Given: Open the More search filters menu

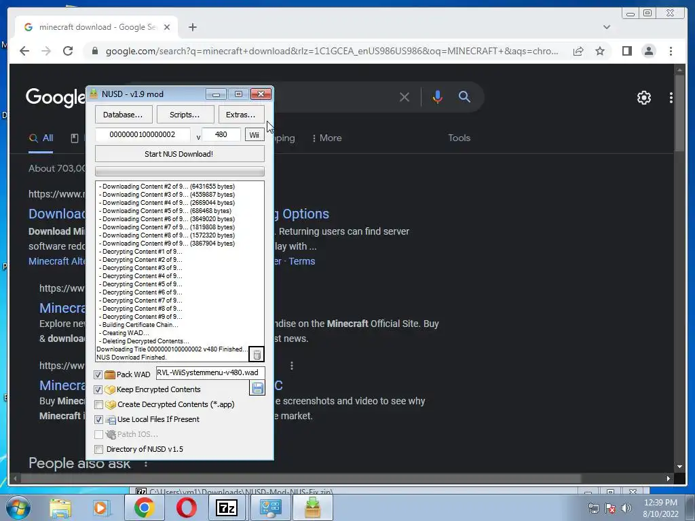Looking at the screenshot, I should point(326,138).
